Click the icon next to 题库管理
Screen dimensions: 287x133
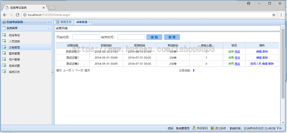point(4,54)
